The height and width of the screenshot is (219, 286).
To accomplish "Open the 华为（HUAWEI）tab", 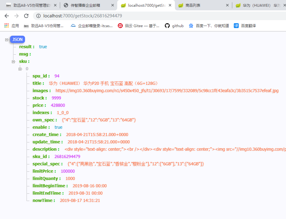I will tap(259, 5).
